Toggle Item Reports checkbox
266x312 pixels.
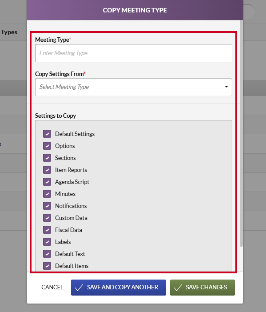(x=47, y=170)
